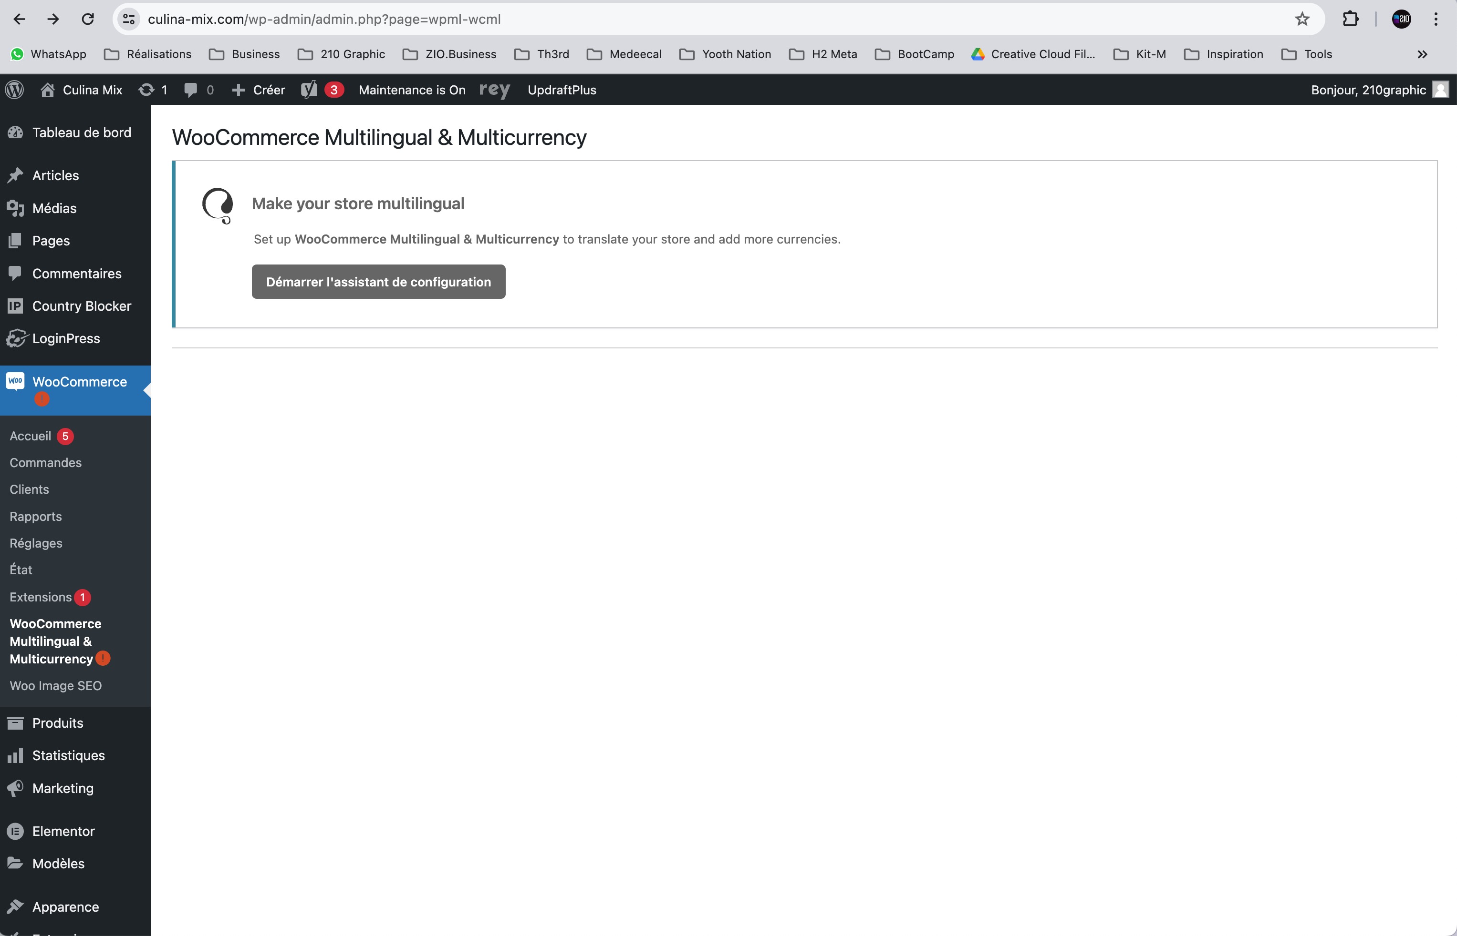Open UpdraftPlus from admin bar
The image size is (1457, 936).
562,90
